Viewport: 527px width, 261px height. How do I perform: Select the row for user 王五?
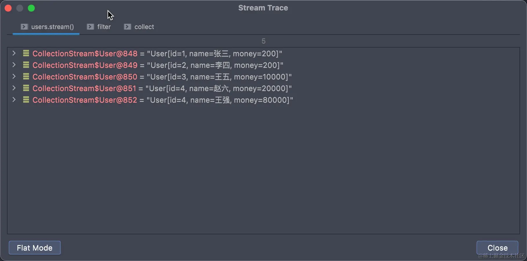162,77
